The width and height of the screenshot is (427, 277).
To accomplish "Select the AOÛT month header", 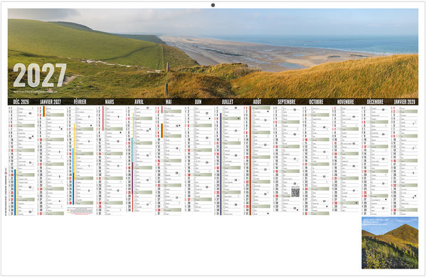I will pyautogui.click(x=257, y=102).
